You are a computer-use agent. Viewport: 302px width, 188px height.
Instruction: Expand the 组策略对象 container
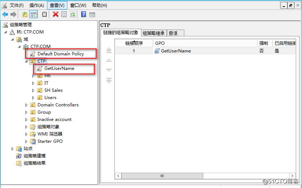pos(26,127)
